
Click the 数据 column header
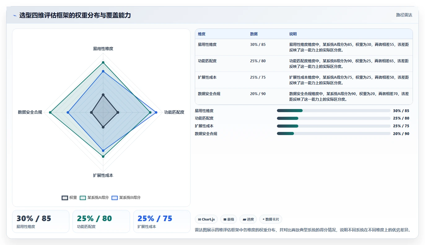[254, 34]
